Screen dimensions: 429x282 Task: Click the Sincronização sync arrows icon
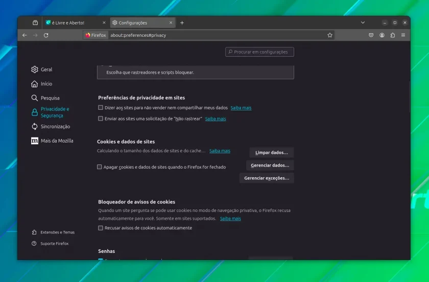pos(35,127)
